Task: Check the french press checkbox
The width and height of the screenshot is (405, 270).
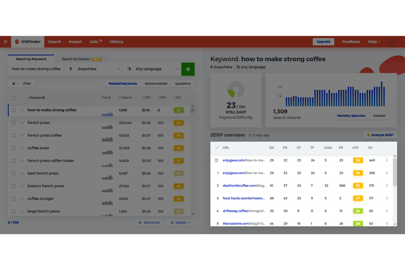Action: (13, 123)
